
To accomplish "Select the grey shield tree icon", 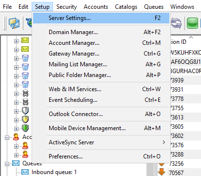I will click(x=25, y=111).
